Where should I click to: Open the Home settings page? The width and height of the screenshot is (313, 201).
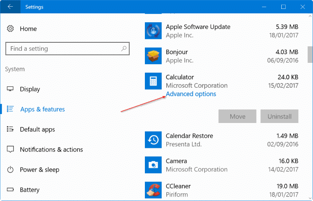[28, 29]
